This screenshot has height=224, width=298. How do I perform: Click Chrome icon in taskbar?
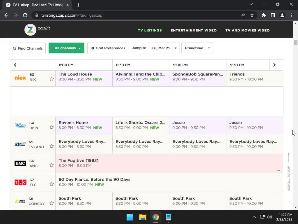(155, 217)
